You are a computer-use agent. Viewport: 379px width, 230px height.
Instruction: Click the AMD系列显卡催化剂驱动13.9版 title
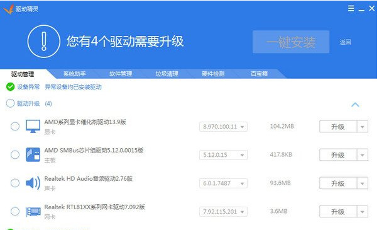85,122
